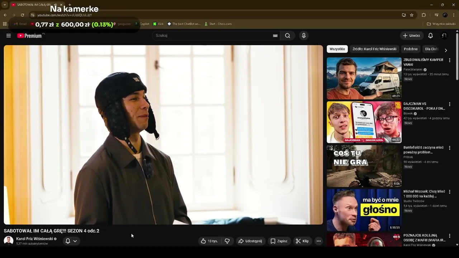Bookmark this page with star icon

pos(412,15)
